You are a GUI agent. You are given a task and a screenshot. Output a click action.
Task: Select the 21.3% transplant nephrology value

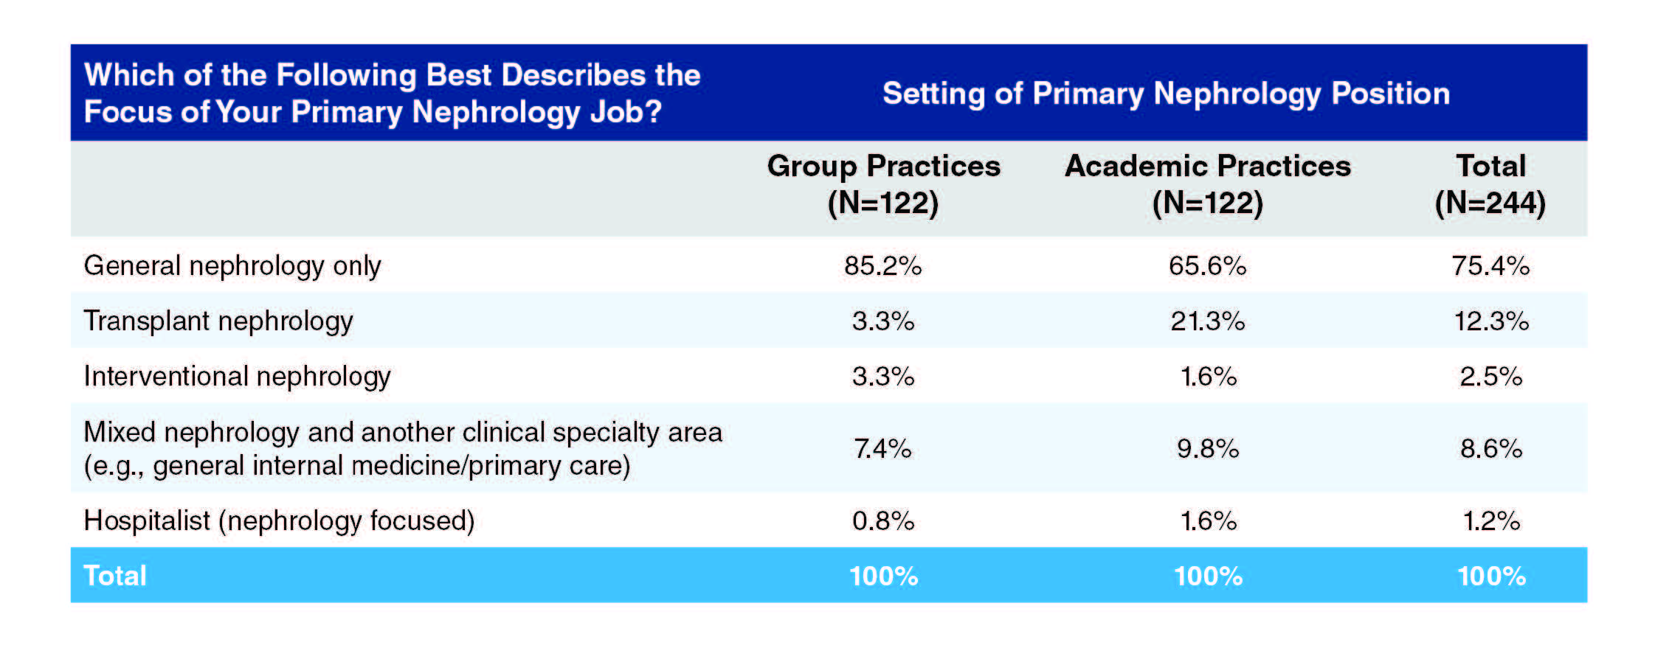click(x=1207, y=321)
